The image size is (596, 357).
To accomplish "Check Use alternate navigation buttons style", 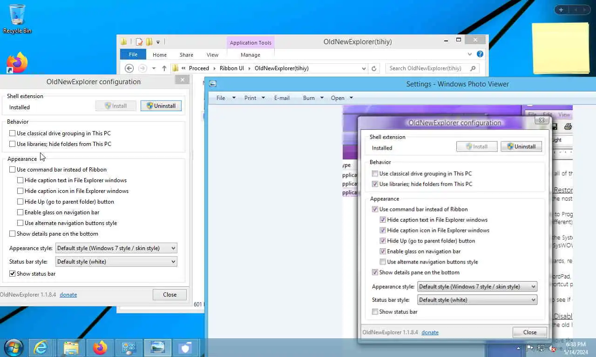I will point(20,223).
